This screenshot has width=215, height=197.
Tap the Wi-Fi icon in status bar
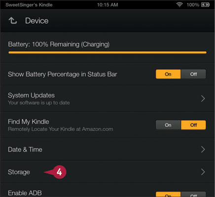tap(179, 5)
